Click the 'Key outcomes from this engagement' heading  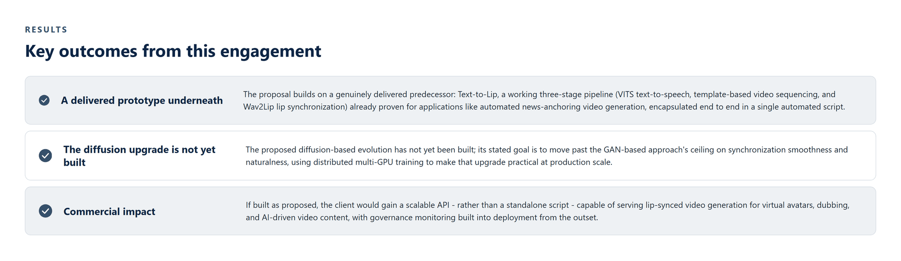coord(173,51)
